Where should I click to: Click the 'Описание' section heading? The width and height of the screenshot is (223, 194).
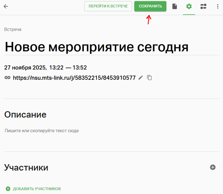tap(25, 115)
